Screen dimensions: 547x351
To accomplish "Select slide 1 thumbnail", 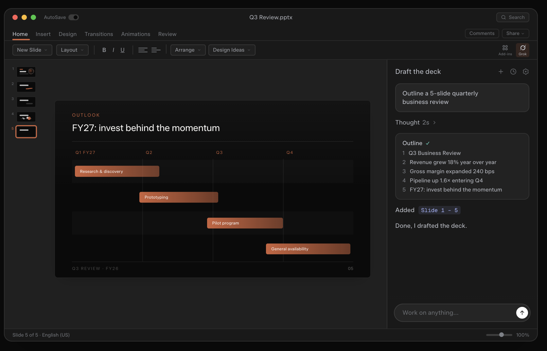I will pos(26,72).
